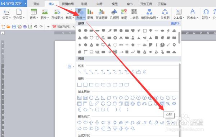
Task: Click the 在线图表 online chart icon
Action: point(102,14)
